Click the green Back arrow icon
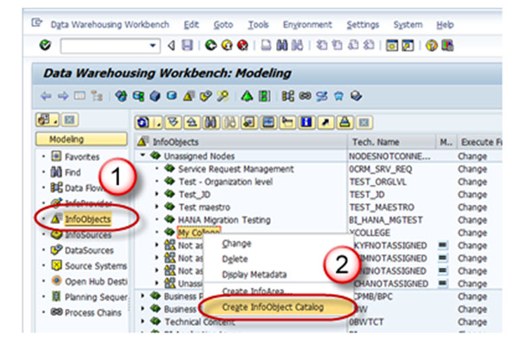 [210, 46]
